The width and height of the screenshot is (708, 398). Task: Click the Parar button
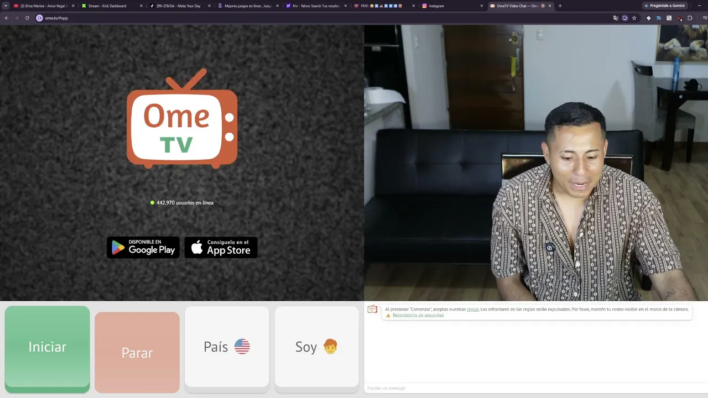[x=137, y=352]
